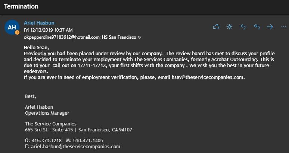The width and height of the screenshot is (289, 153).
Task: Open the More actions ellipsis menu
Action: [x=283, y=27]
